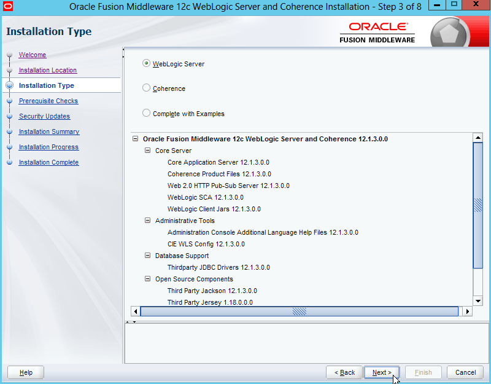Click the Oracle icon in the title bar
The height and width of the screenshot is (384, 491).
(x=7, y=7)
